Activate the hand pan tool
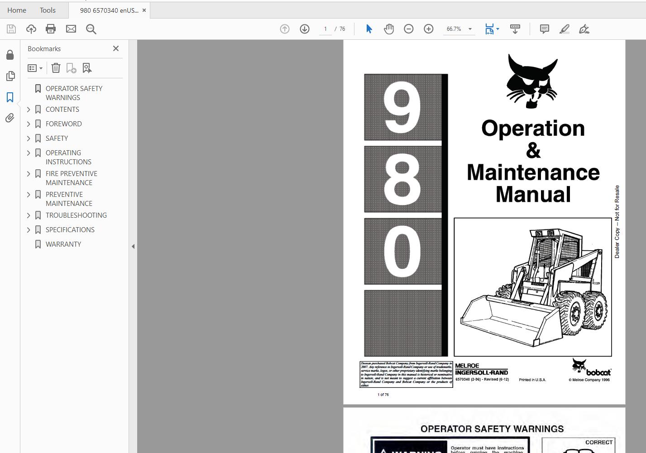Screen dimensions: 646x453 click(389, 29)
